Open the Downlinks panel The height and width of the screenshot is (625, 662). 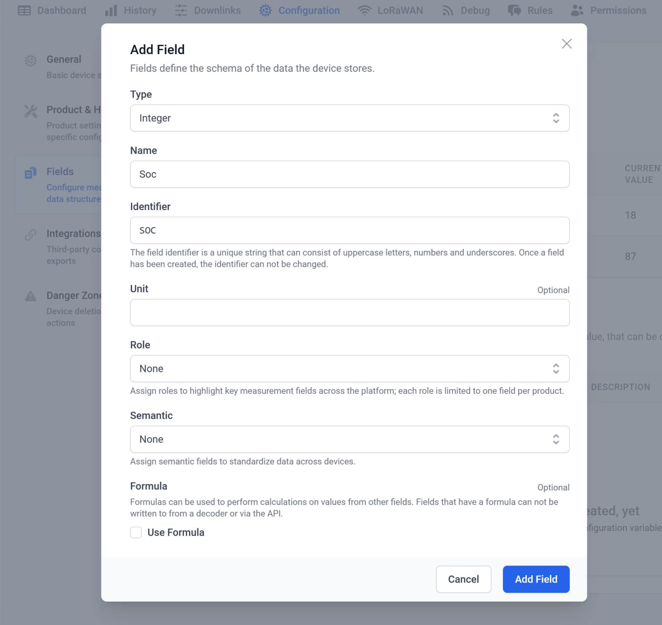pyautogui.click(x=180, y=10)
